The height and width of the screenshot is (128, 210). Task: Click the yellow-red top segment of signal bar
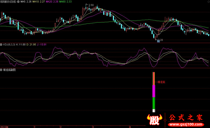(x=154, y=79)
